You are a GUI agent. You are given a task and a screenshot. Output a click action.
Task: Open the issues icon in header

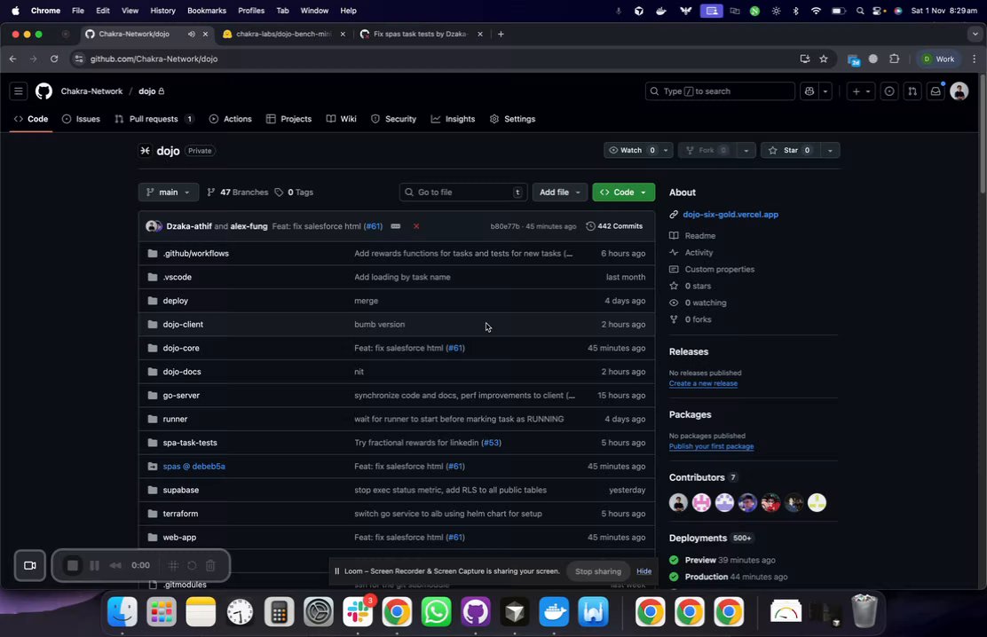tap(888, 91)
